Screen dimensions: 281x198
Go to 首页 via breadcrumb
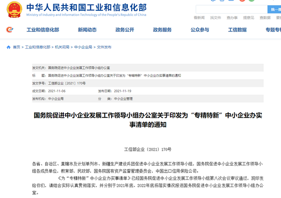(16, 47)
